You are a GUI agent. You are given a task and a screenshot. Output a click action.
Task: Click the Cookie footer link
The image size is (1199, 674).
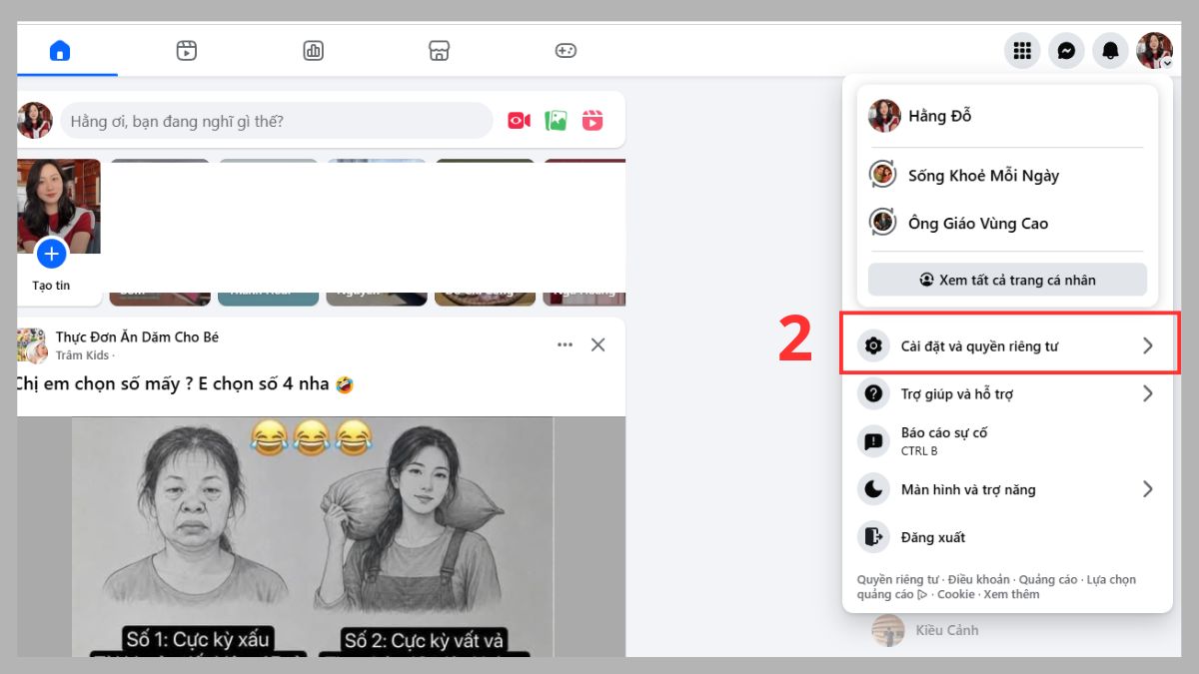[956, 594]
